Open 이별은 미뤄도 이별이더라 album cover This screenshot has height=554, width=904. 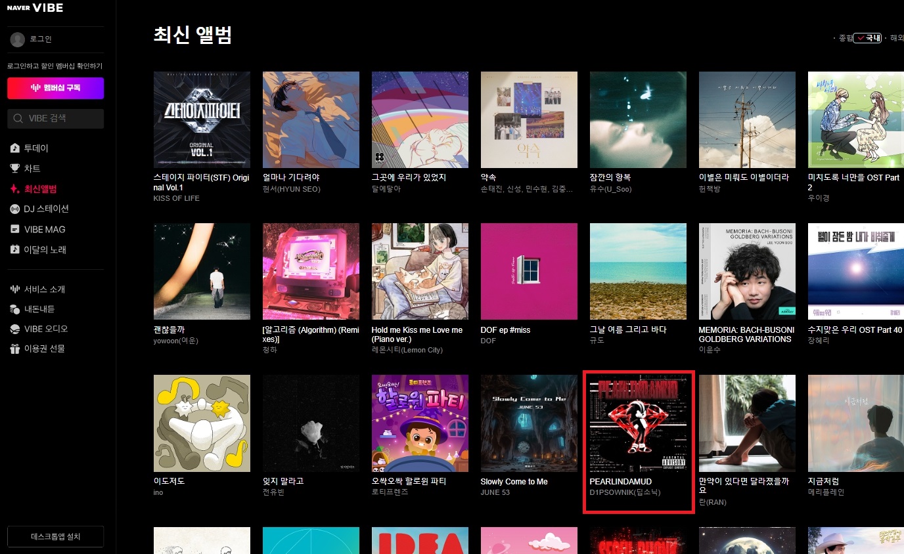747,119
